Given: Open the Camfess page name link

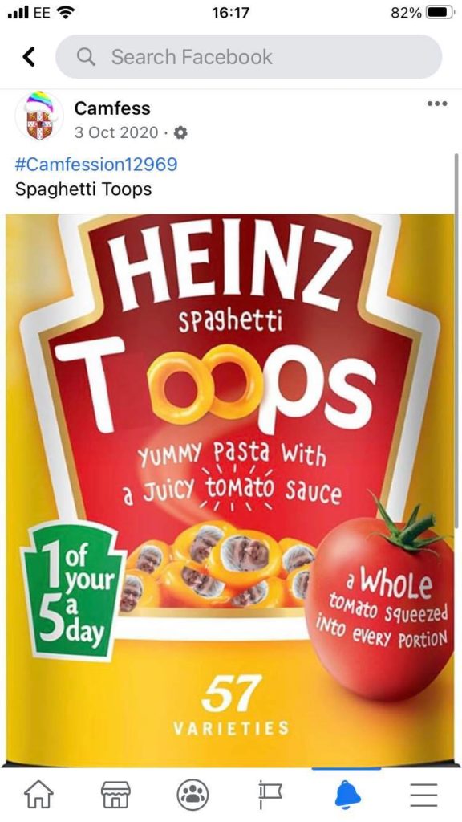Looking at the screenshot, I should (112, 108).
